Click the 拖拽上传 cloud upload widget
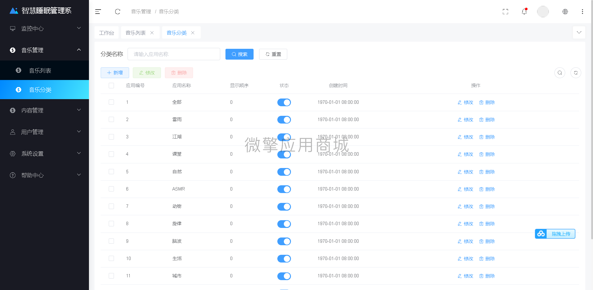 click(555, 234)
